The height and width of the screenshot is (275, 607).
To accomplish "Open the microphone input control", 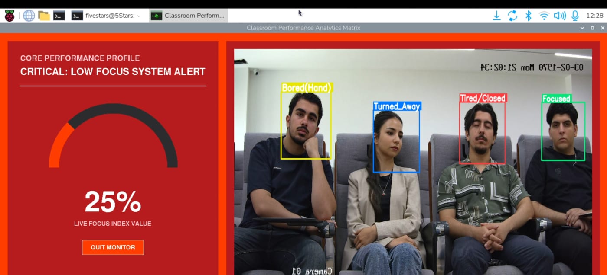I will pyautogui.click(x=575, y=16).
